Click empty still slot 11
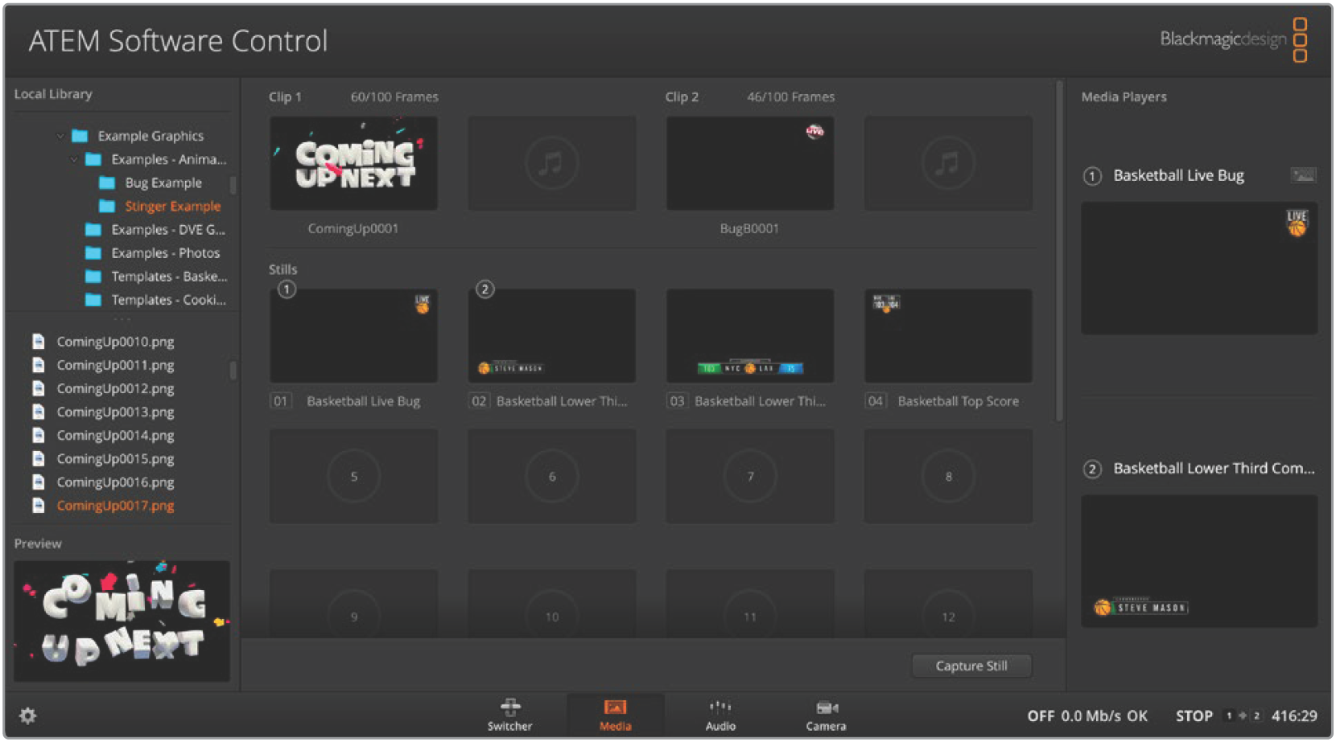The image size is (1336, 742). [750, 605]
